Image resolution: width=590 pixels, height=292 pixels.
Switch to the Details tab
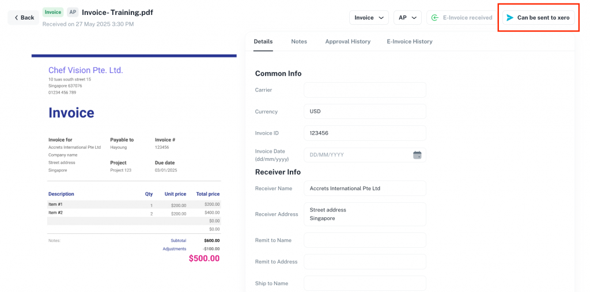[x=263, y=41]
